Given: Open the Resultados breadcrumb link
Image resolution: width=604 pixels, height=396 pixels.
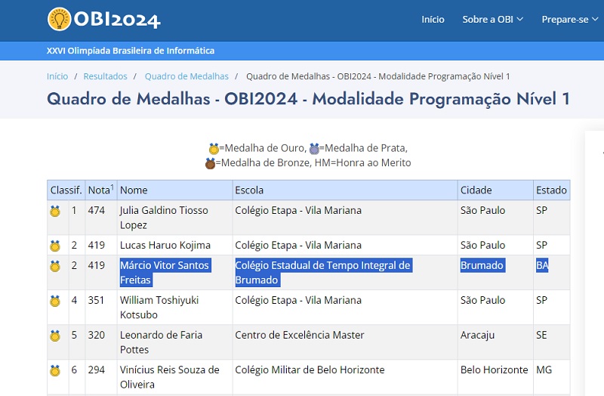Looking at the screenshot, I should coord(105,76).
